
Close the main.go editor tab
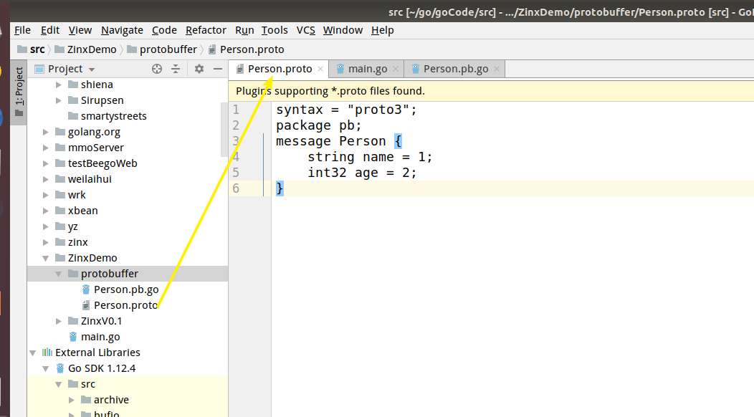coord(395,69)
